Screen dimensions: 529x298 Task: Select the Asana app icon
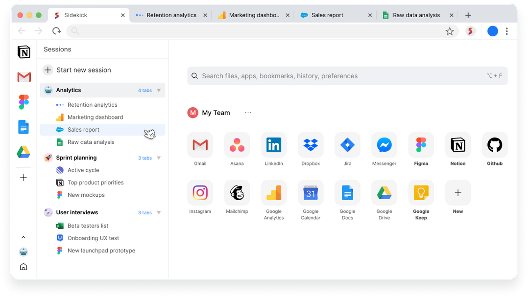click(237, 144)
